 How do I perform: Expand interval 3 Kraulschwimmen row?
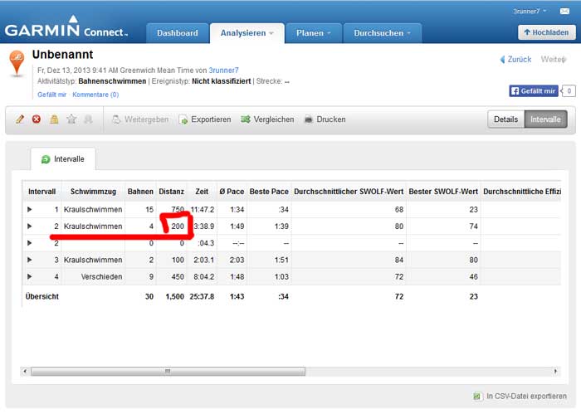(30, 260)
